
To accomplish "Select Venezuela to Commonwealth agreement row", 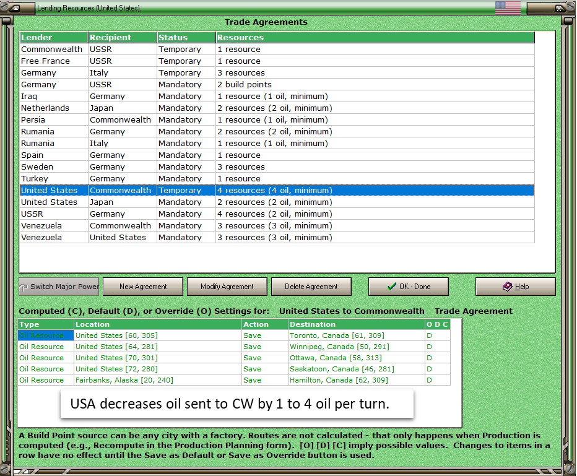I will 277,226.
